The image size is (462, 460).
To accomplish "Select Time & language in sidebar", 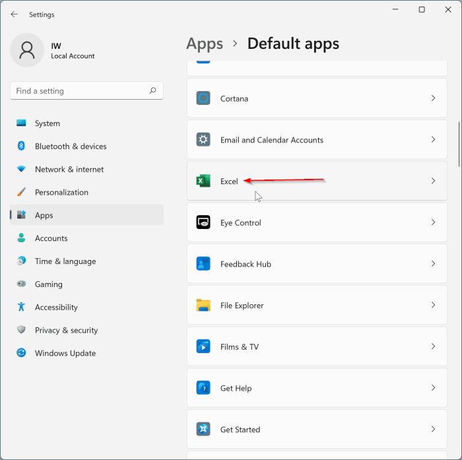I will point(86,261).
